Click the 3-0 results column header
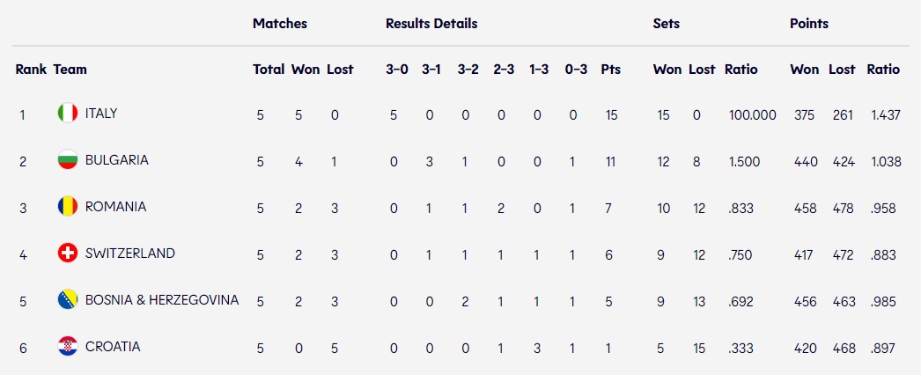921x375 pixels. point(397,70)
